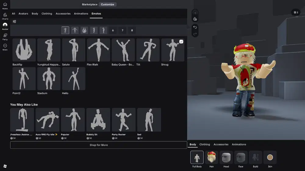Image resolution: width=305 pixels, height=171 pixels.
Task: Choose the Party Rocker recommended emote
Action: point(124,120)
